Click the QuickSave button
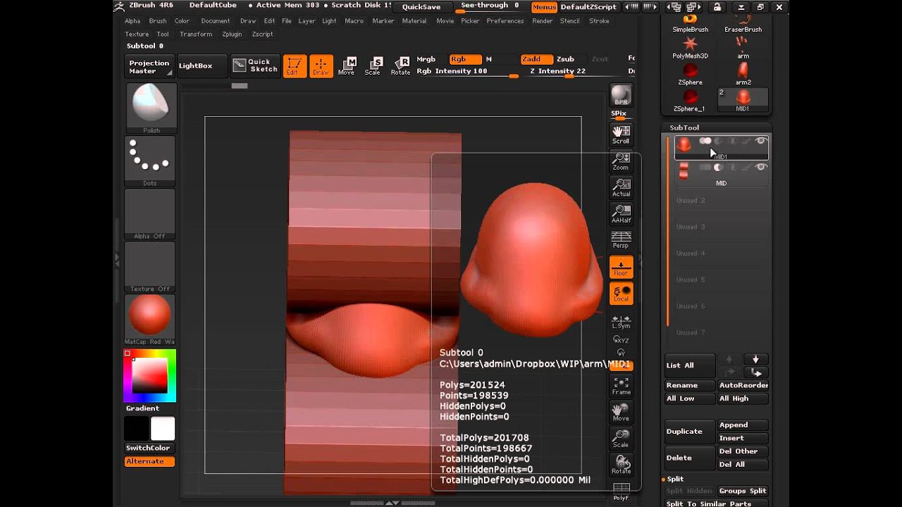Screen dimensions: 902x507 tap(421, 7)
